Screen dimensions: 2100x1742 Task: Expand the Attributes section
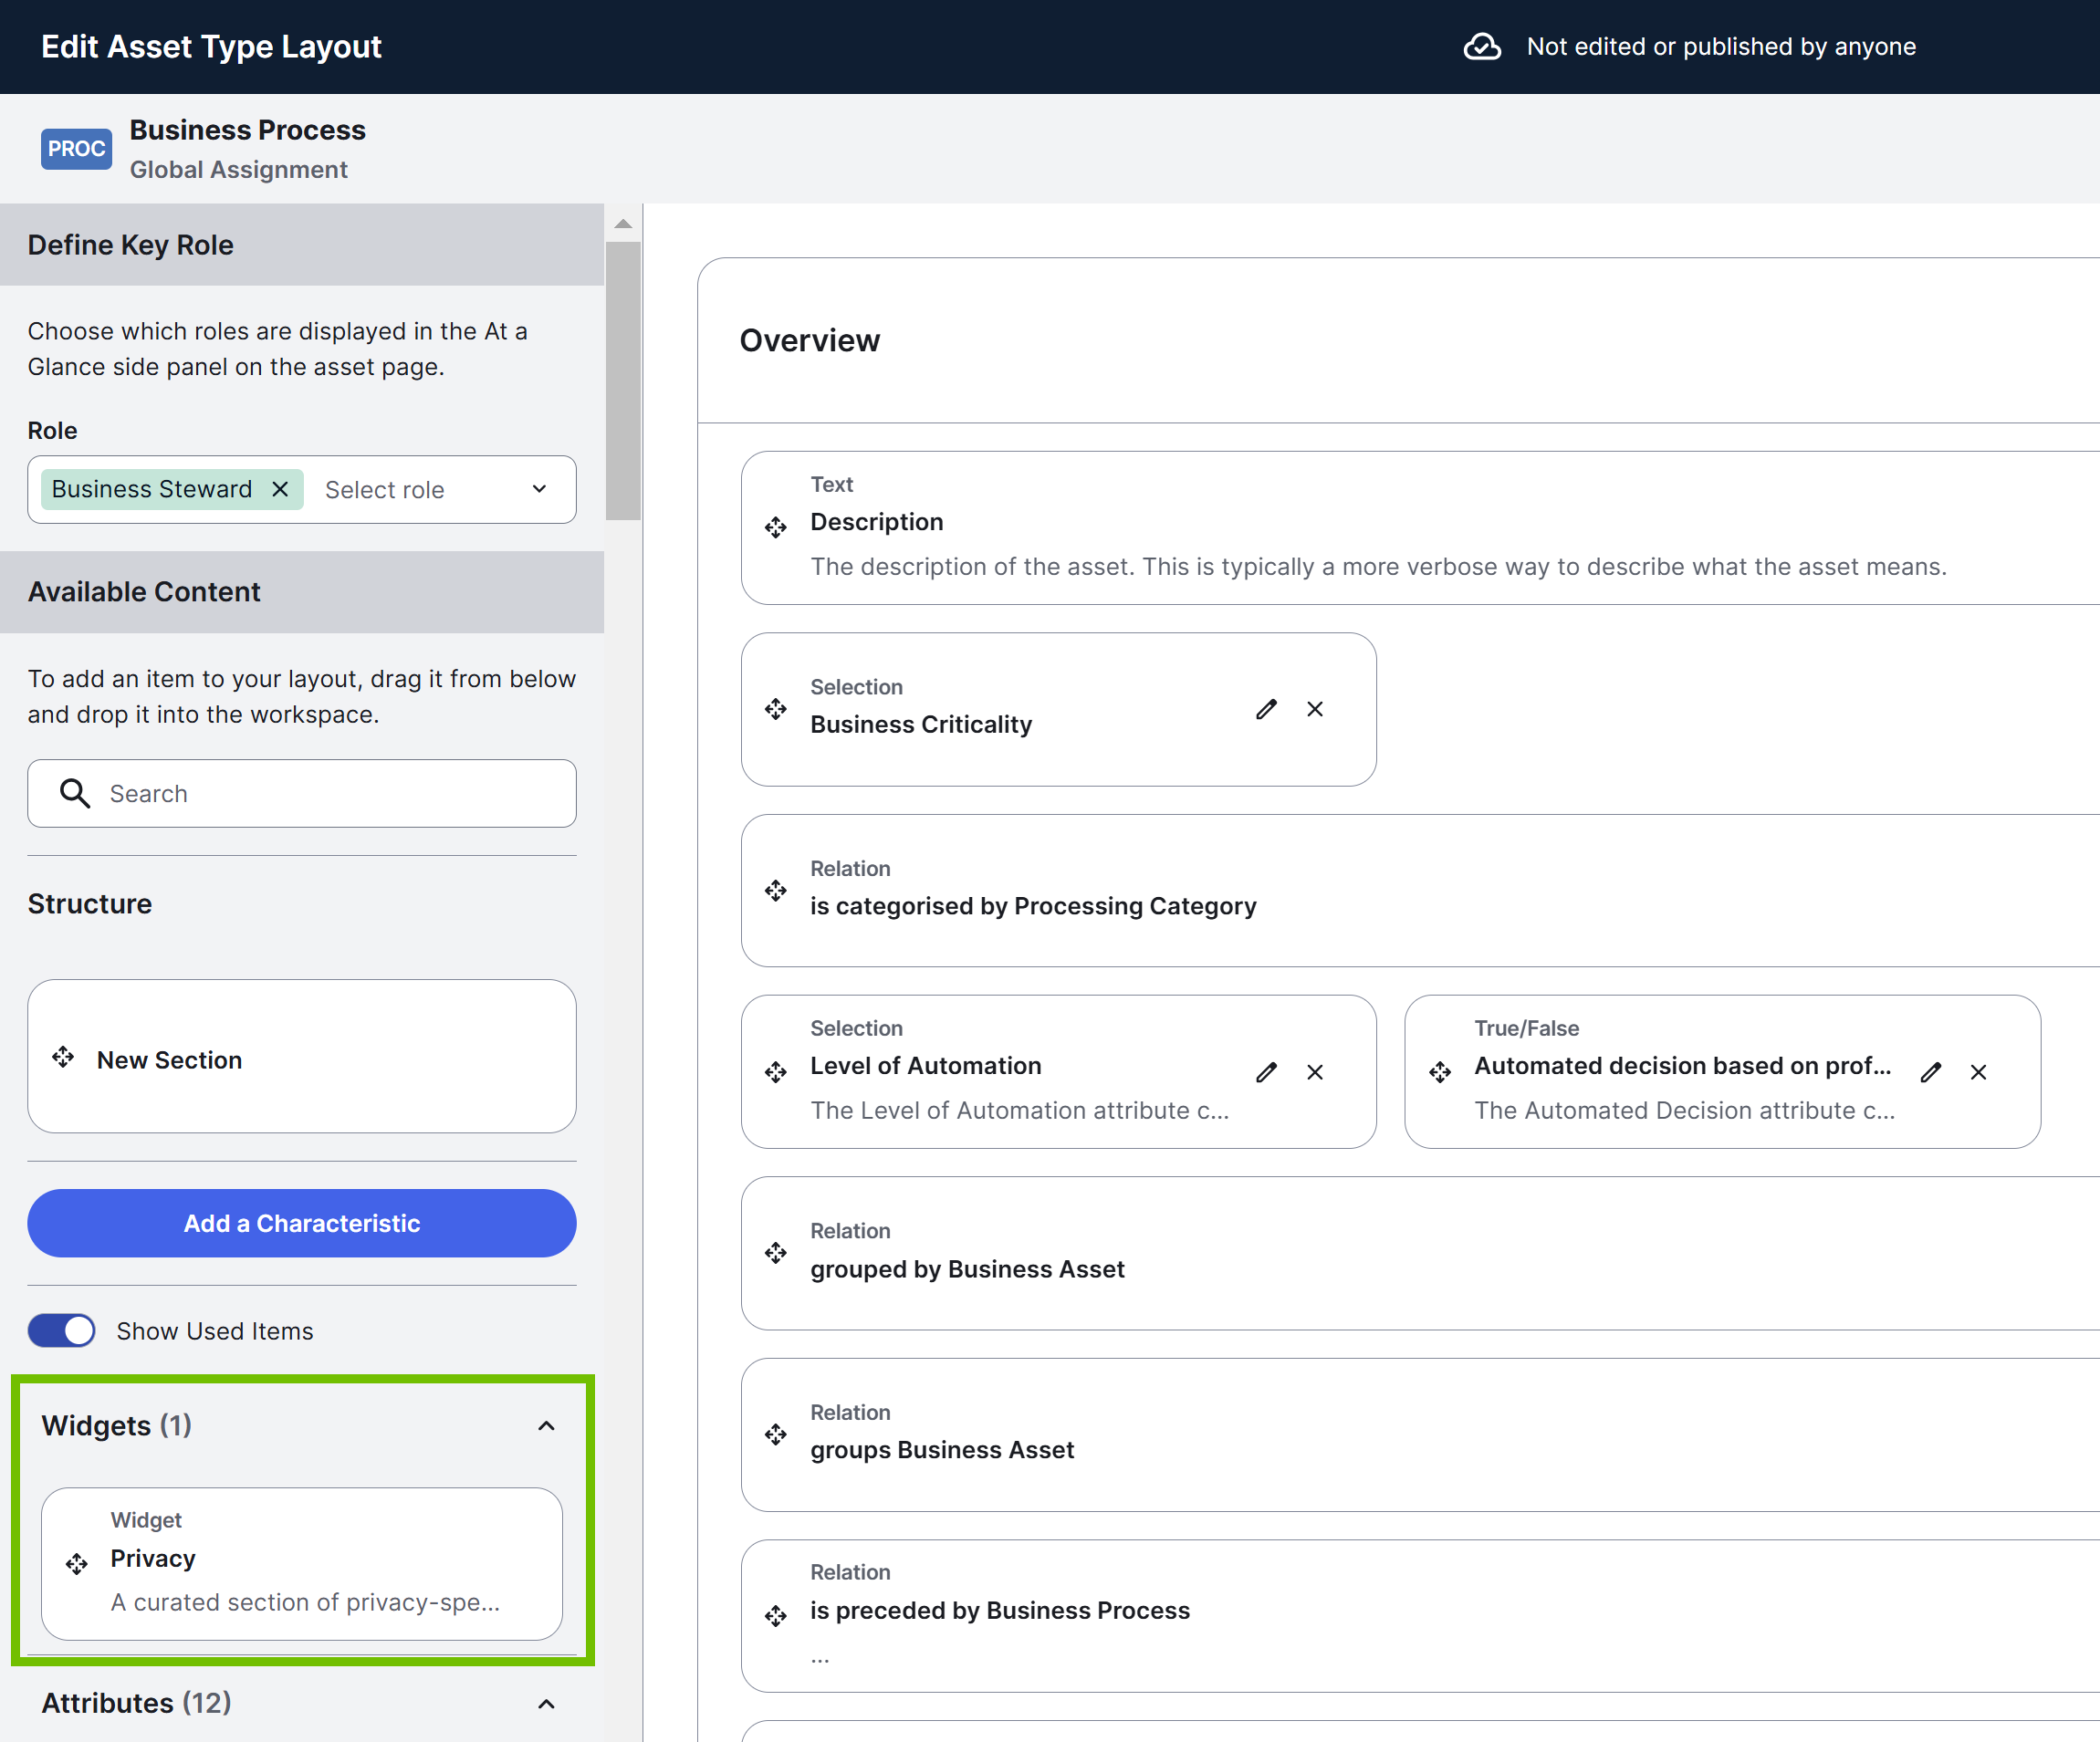[x=546, y=1703]
